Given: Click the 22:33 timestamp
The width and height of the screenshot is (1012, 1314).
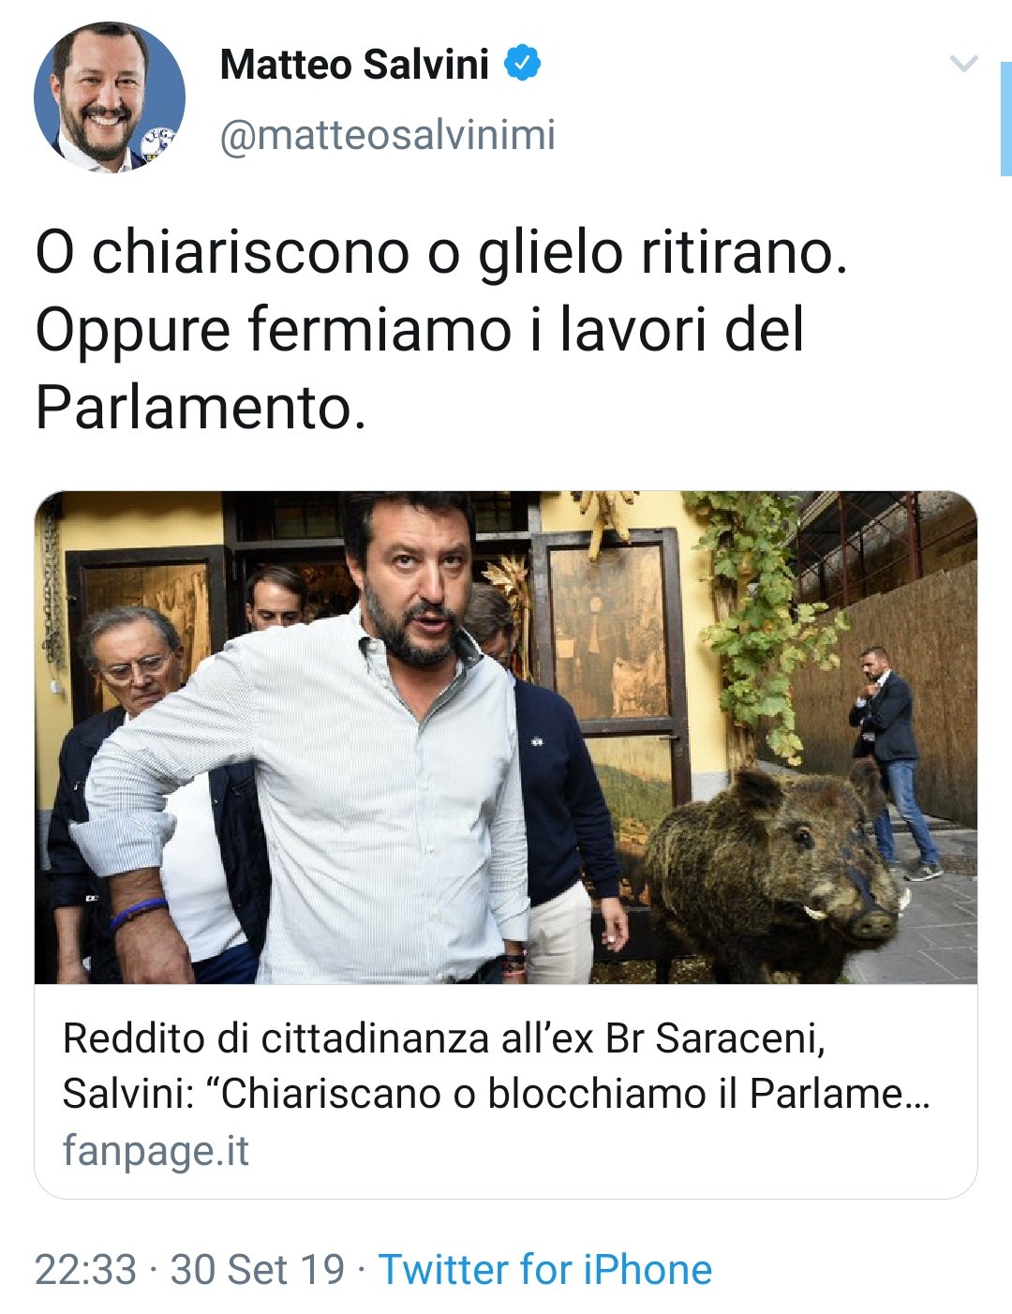Looking at the screenshot, I should [85, 1269].
